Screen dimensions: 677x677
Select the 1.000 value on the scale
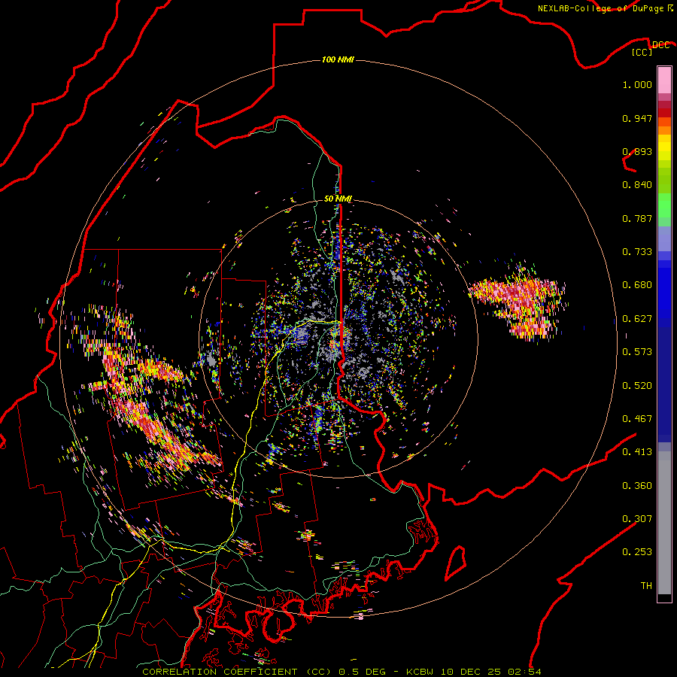637,84
